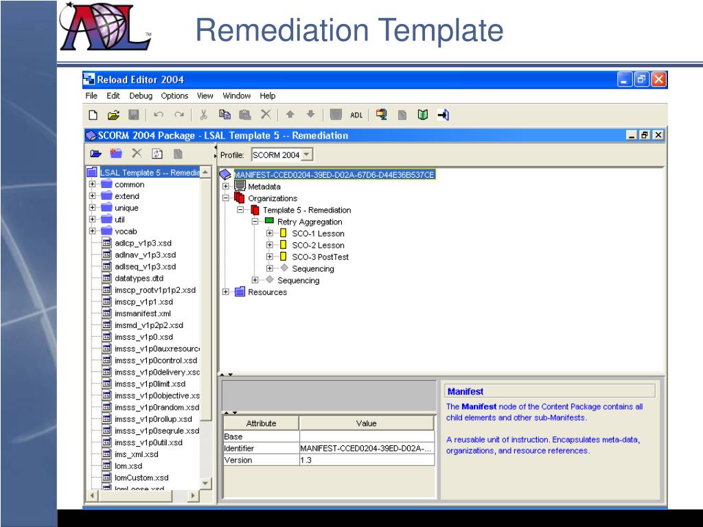Click the Move Up arrow icon
Viewport: 703px width, 527px height.
pyautogui.click(x=290, y=115)
